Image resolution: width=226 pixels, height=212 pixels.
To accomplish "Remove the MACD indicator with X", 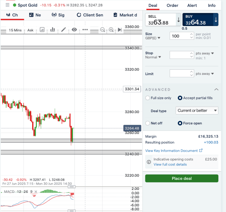I will pos(36,191).
